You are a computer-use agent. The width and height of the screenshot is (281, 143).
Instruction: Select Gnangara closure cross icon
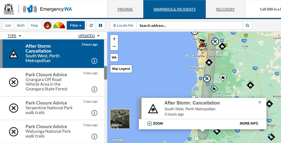(x=14, y=82)
